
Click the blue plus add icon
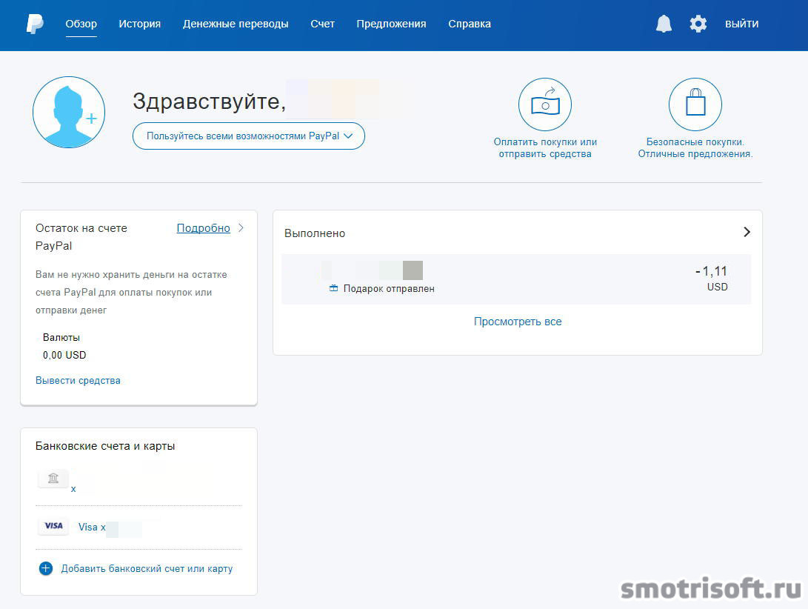tap(46, 568)
